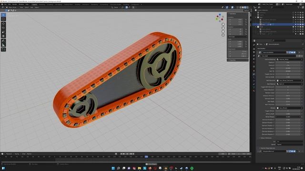The width and height of the screenshot is (305, 171).
Task: Expand the Internal Dependencies section
Action: [268, 148]
